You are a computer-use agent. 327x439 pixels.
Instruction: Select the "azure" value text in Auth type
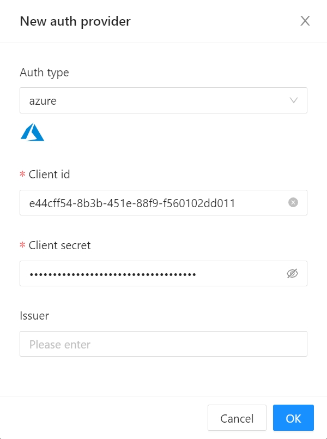tap(43, 101)
